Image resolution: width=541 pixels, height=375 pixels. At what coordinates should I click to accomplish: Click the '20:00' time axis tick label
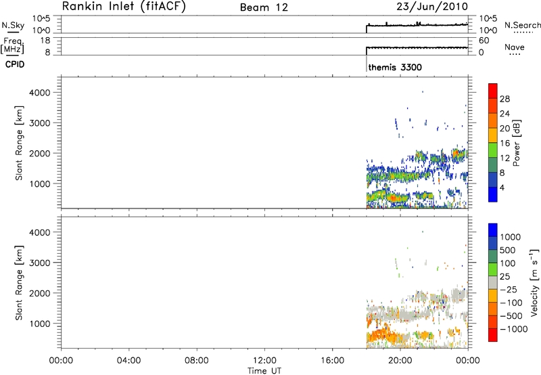[x=400, y=361]
